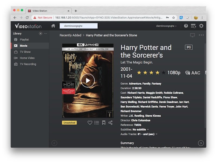Toggle the Unwatched status badge
This screenshot has width=217, height=163.
[x=69, y=123]
